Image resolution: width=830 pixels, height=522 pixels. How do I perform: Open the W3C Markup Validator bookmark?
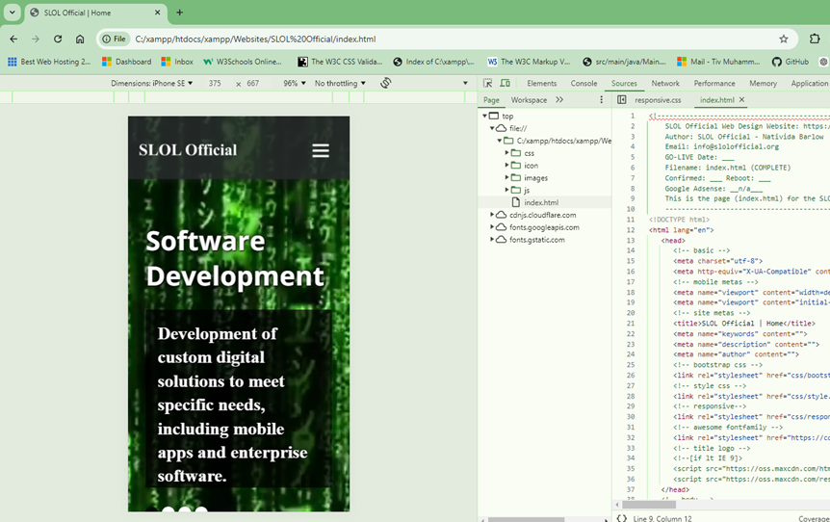(x=529, y=62)
